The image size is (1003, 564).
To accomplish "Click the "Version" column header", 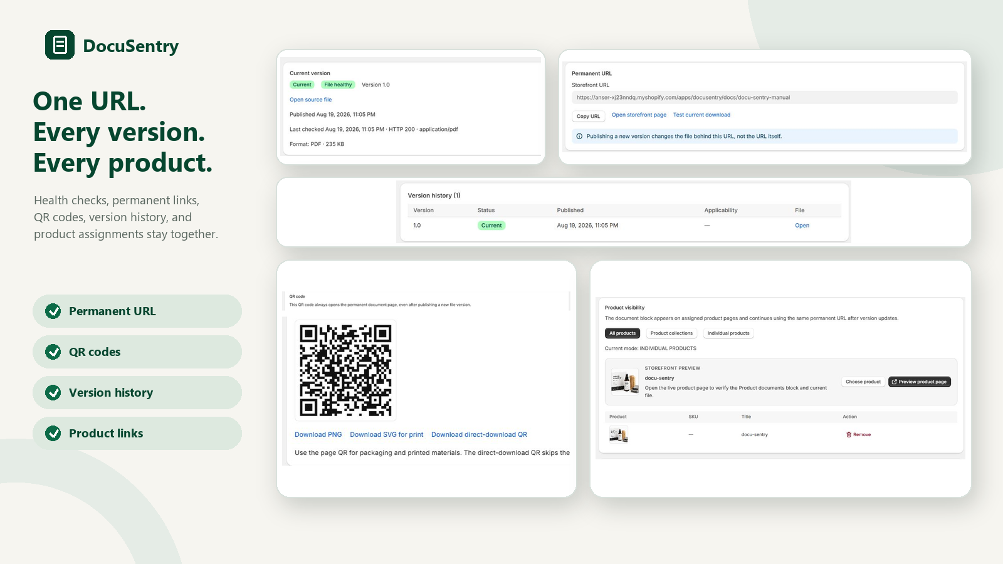I will tap(423, 211).
